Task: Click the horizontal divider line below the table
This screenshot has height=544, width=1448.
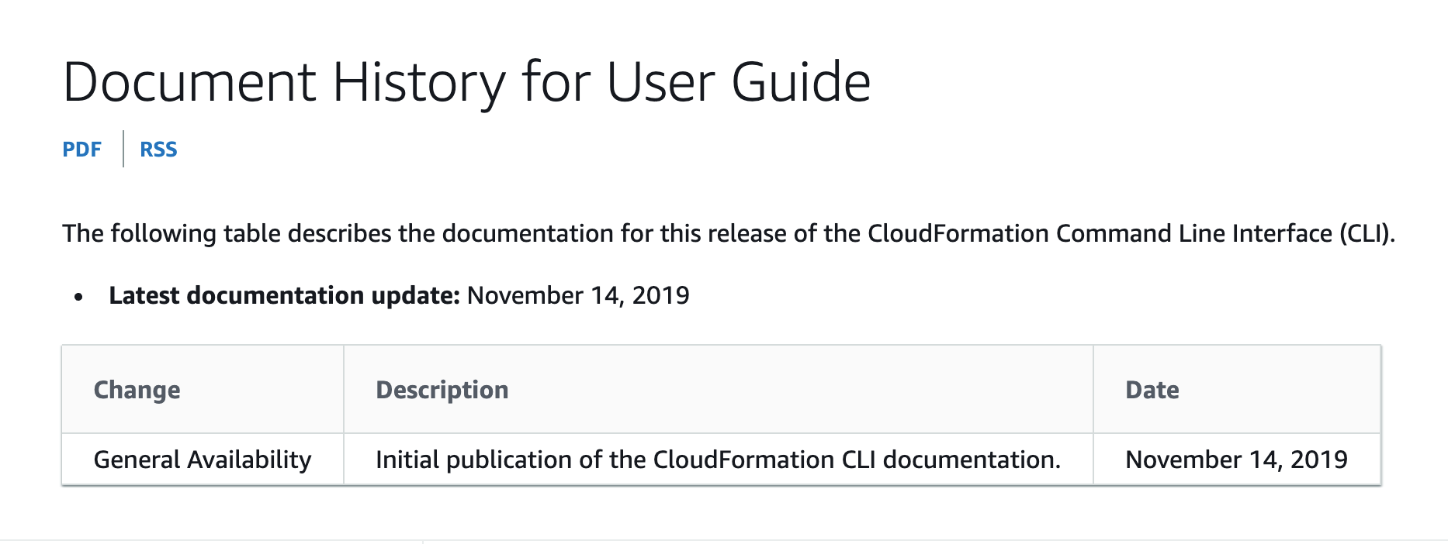Action: (724, 540)
